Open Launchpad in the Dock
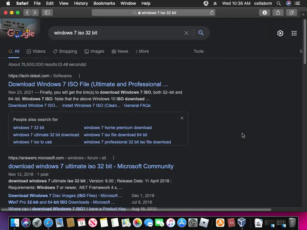Screen dimensions: 307x230 point(37,223)
